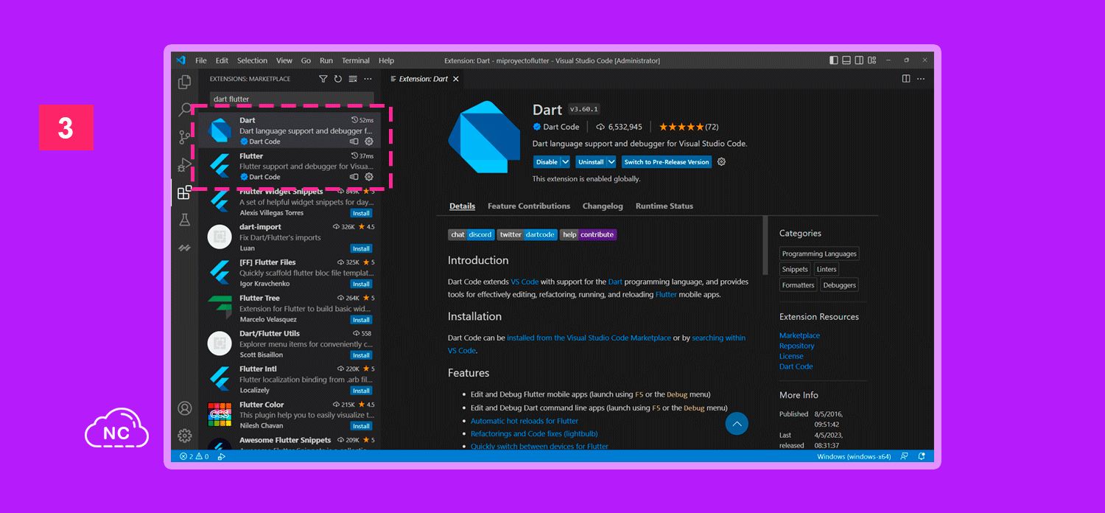Open the Go menu
The height and width of the screenshot is (513, 1105).
click(306, 60)
